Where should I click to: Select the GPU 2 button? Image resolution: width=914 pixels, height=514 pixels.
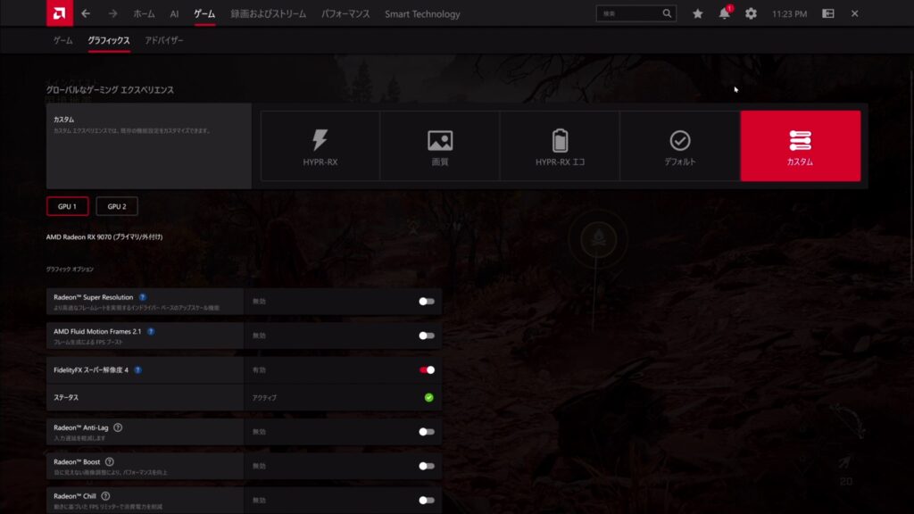pyautogui.click(x=117, y=206)
